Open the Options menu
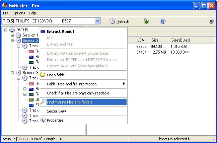Viewport: 217px width, 143px height. 19,13
